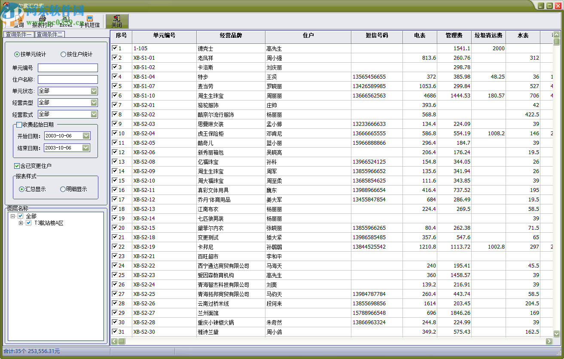Open the 经营类型 dropdown
Viewport: 564px width, 359px height.
click(94, 103)
